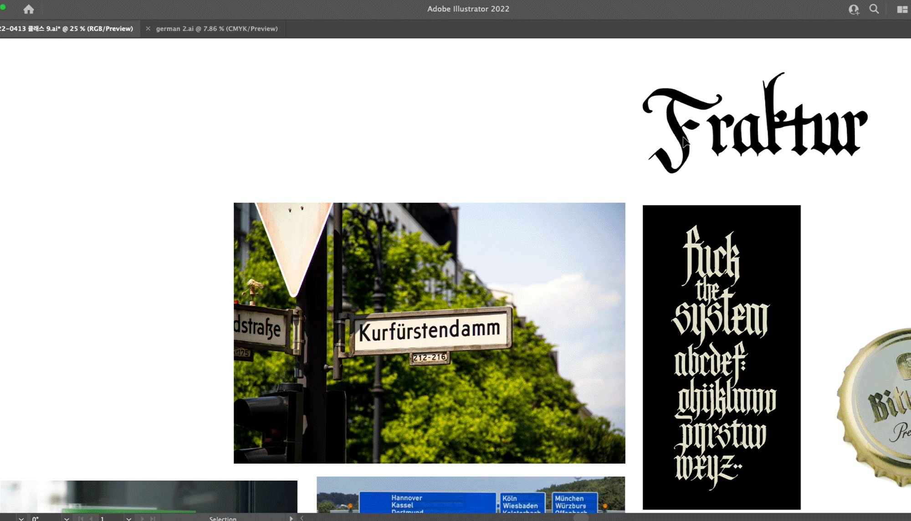Select the blue highway signs photo
The height and width of the screenshot is (521, 911).
click(x=471, y=495)
